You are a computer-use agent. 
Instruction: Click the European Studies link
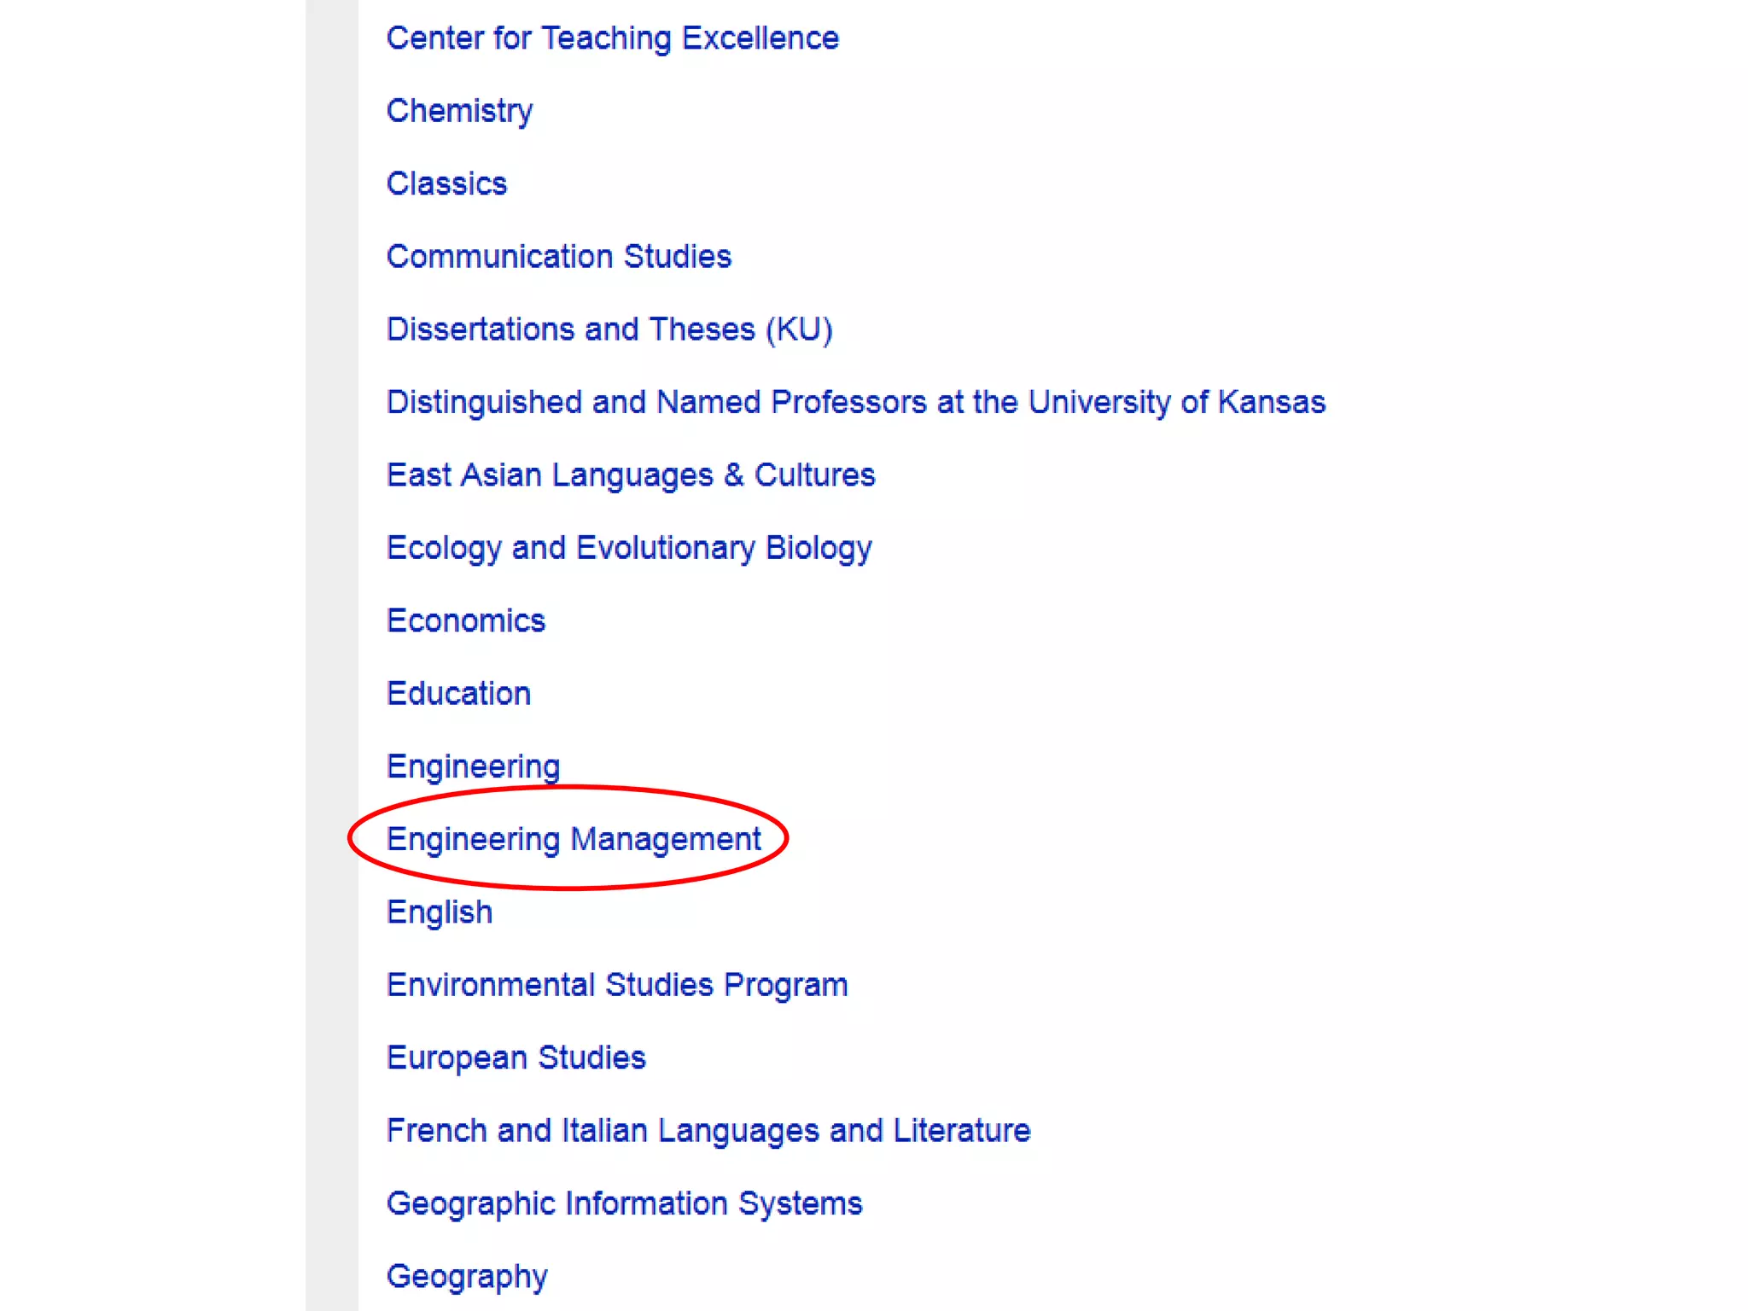coord(516,1058)
